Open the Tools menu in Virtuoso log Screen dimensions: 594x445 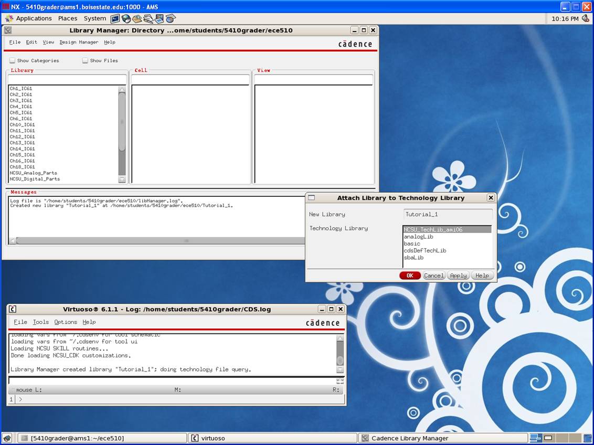coord(40,322)
